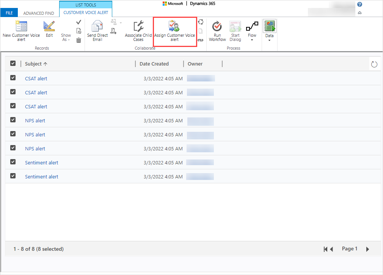Click the copy link document icon
383x275 pixels.
201,31
